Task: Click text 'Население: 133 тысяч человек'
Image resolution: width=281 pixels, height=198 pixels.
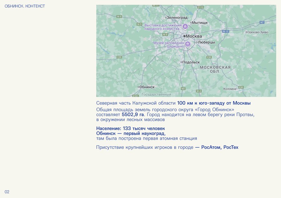Action: (x=131, y=129)
